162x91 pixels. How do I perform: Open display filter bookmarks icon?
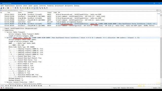(1, 10)
